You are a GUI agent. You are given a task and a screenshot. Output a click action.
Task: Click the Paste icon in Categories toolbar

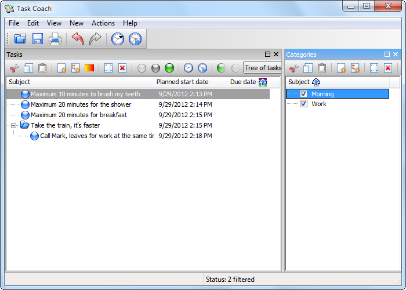pyautogui.click(x=322, y=68)
